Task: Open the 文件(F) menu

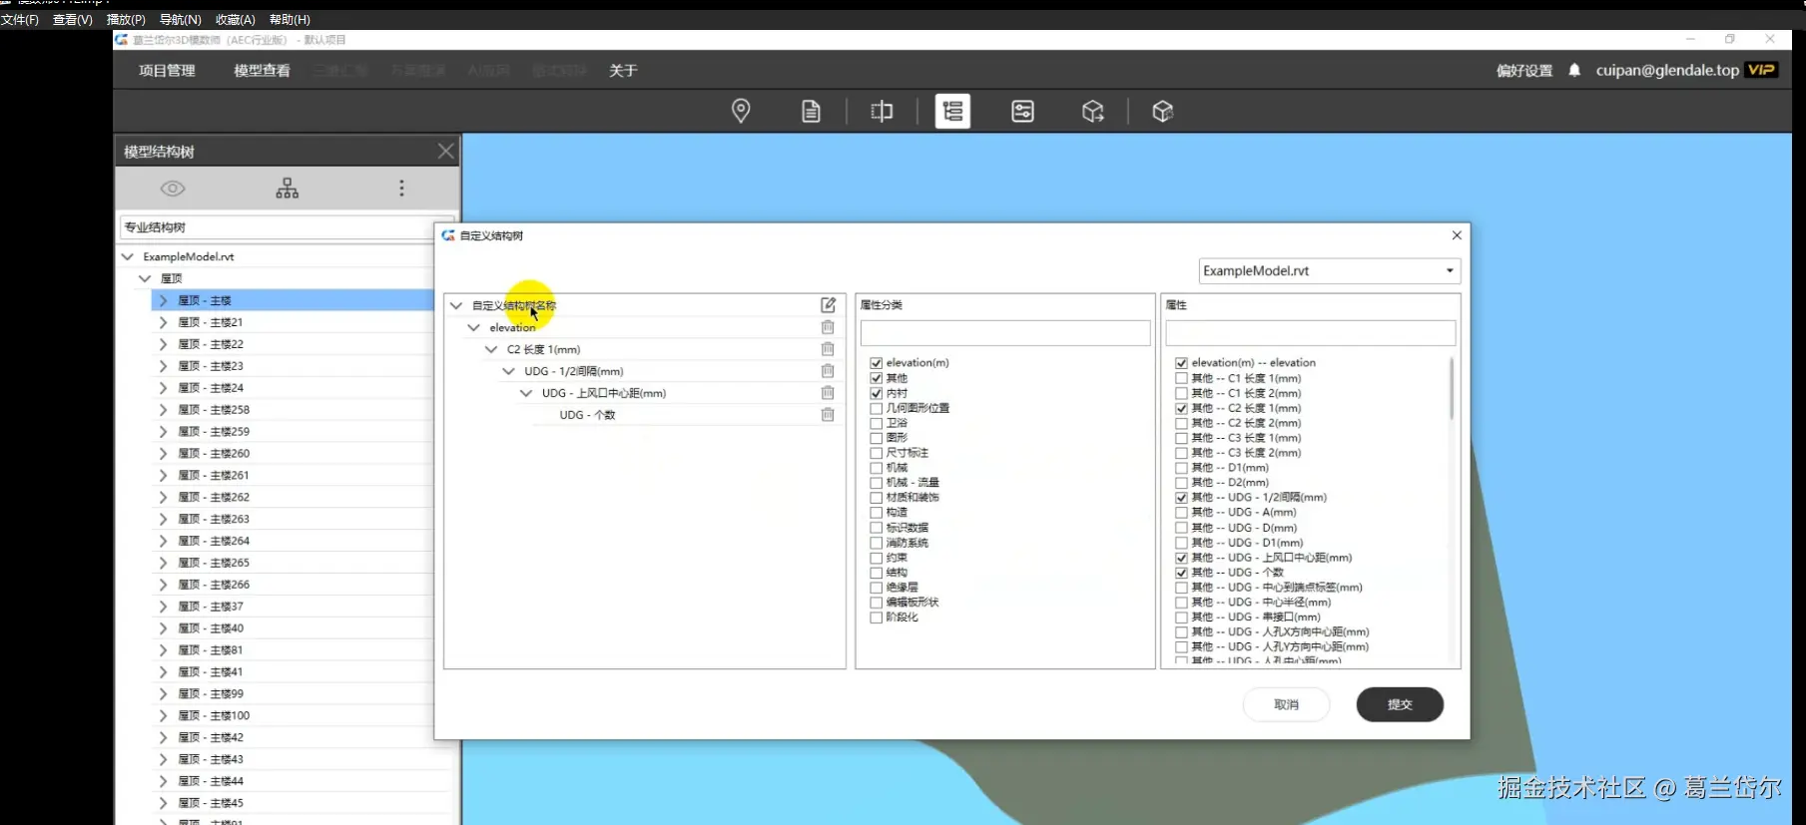Action: [20, 19]
